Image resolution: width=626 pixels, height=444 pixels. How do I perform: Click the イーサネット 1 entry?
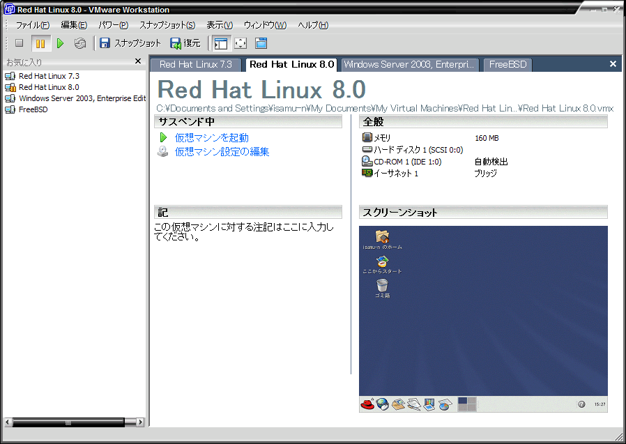coord(396,174)
